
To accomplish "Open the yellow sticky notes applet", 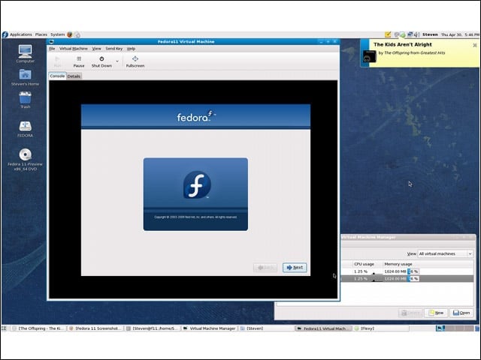I will pos(388,34).
